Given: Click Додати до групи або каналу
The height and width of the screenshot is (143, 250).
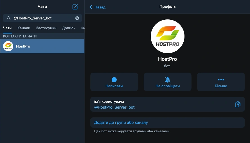Looking at the screenshot, I should (x=168, y=122).
